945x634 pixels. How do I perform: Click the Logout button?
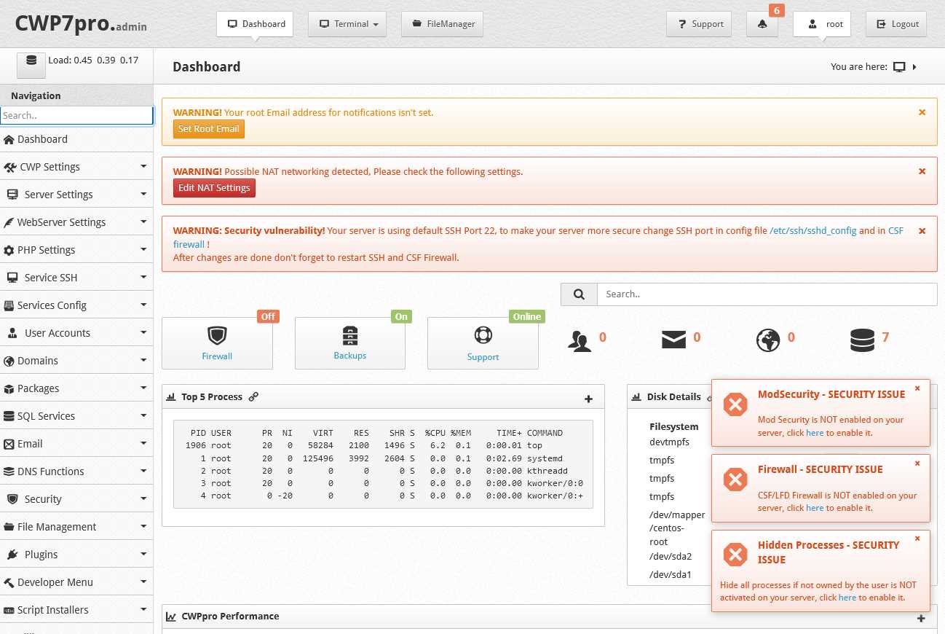[x=896, y=24]
